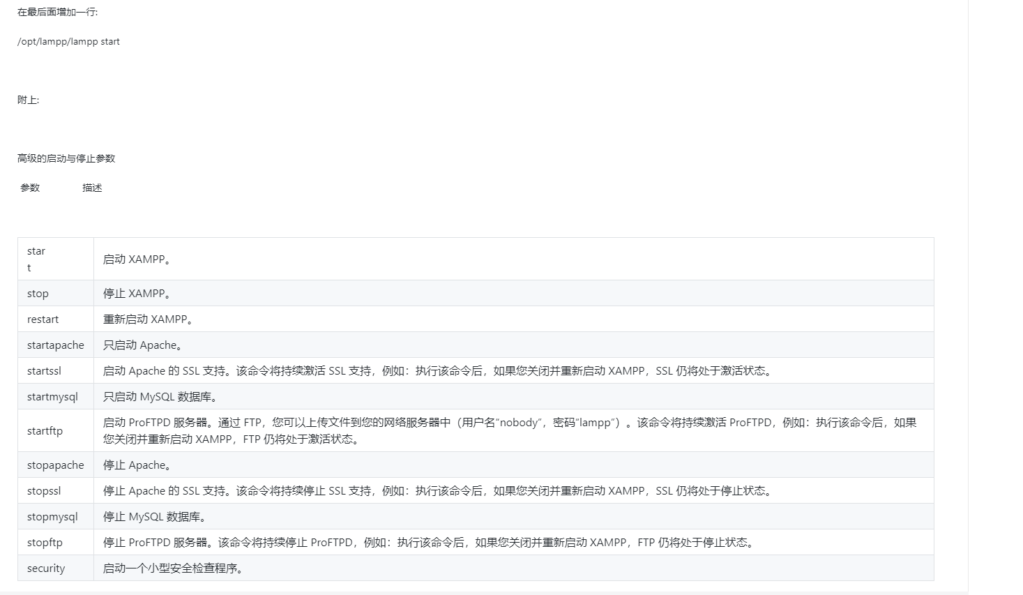1023x595 pixels.
Task: Click the '在最后面增加一行:' text
Action: click(x=58, y=13)
